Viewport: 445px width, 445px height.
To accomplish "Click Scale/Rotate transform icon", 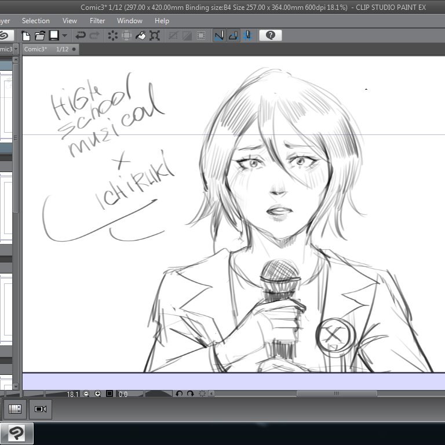I will [x=155, y=36].
